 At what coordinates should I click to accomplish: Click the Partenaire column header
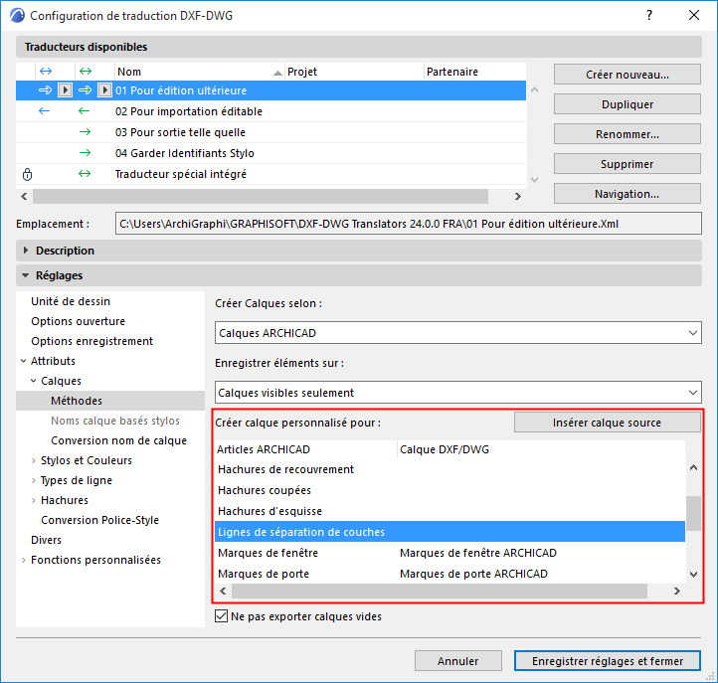(474, 72)
